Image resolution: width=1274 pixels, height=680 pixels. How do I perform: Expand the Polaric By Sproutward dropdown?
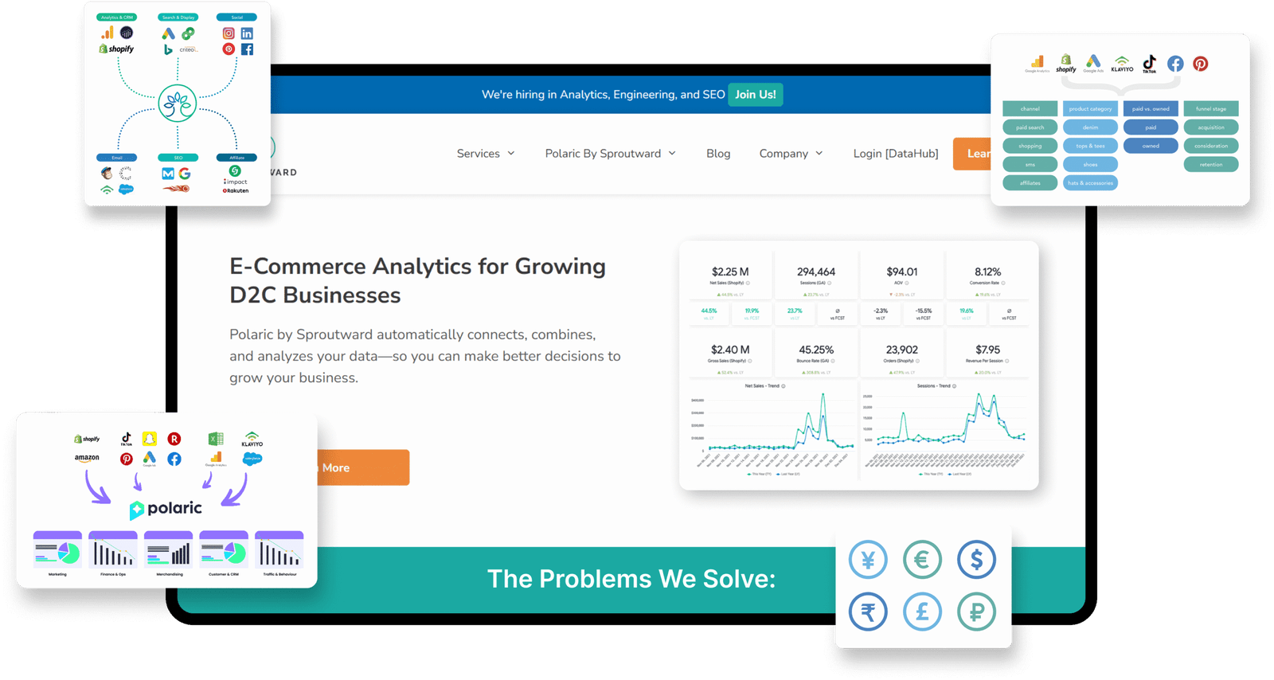pyautogui.click(x=611, y=154)
